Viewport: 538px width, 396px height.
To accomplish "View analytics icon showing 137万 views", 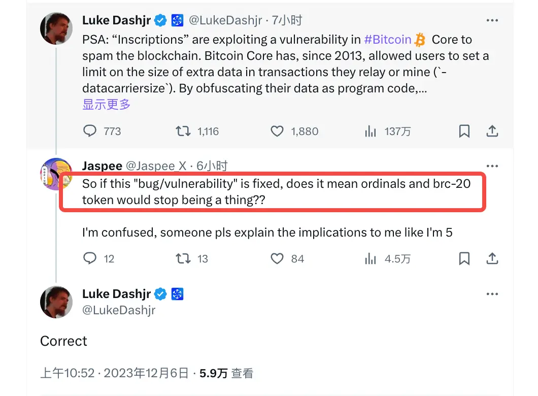I will pos(371,131).
